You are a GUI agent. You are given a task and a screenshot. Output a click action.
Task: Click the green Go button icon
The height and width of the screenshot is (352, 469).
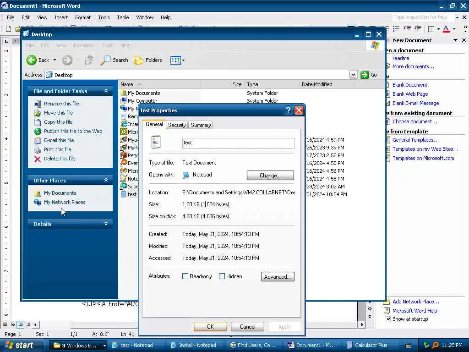(x=364, y=75)
